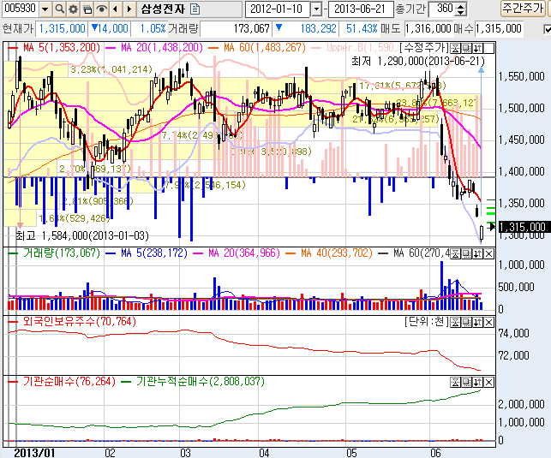Click the window layout icon beside the gear
Screen dimensions: 551x458
coord(87,9)
